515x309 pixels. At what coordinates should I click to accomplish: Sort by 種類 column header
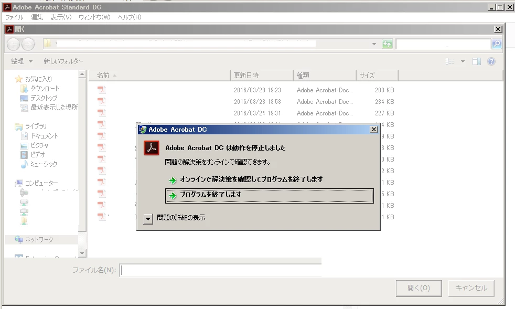pos(325,76)
